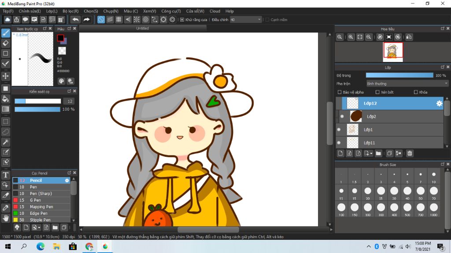Screen dimensions: 451x253
Task: Open the Chỉnh sửa(E) menu
Action: (x=30, y=11)
